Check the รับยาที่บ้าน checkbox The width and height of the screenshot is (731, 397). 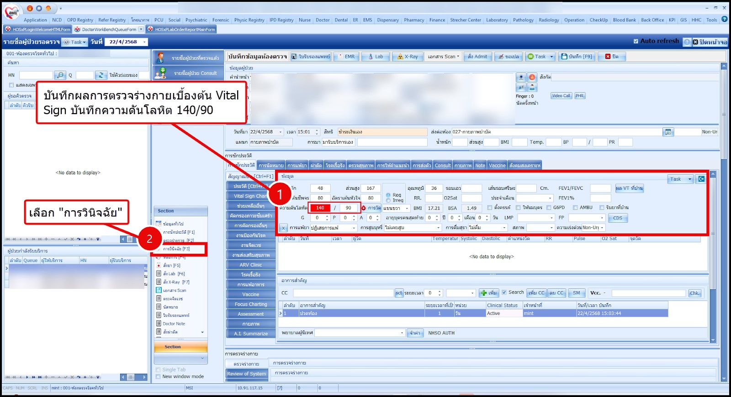pyautogui.click(x=602, y=208)
